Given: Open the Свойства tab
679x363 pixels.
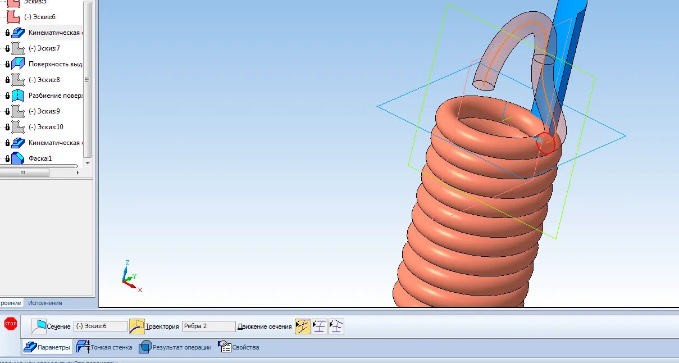Looking at the screenshot, I should click(x=239, y=347).
